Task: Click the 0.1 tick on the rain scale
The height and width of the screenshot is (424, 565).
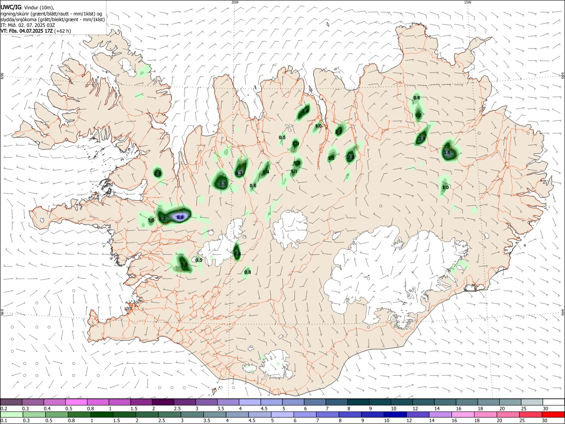Action: click(x=3, y=421)
